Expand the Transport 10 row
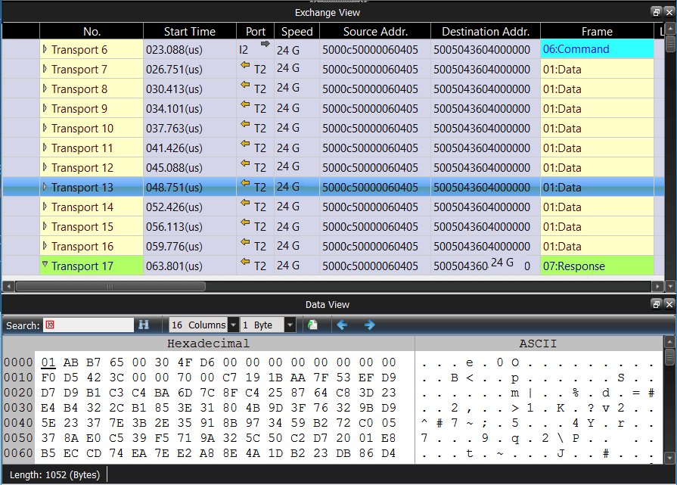 45,128
